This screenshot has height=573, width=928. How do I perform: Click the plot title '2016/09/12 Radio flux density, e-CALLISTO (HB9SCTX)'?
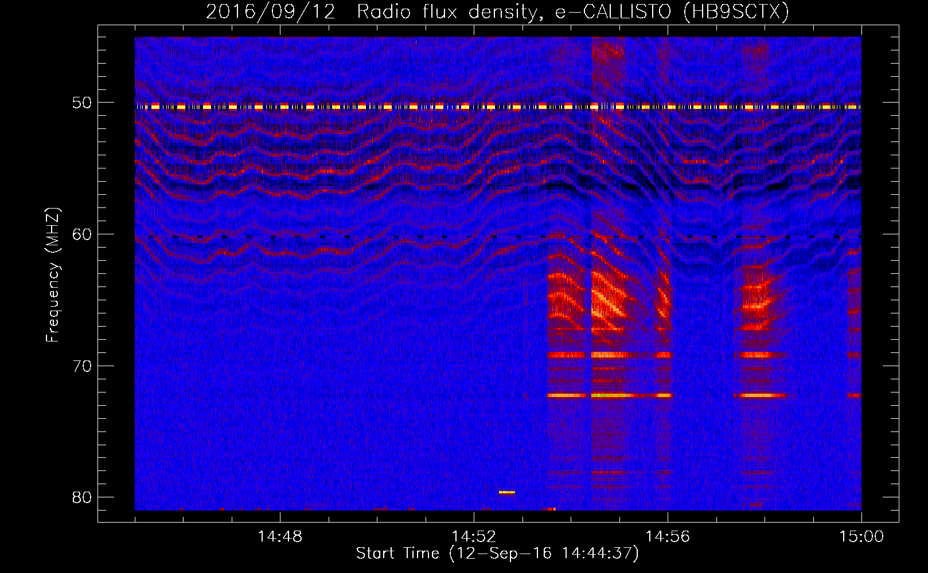497,11
